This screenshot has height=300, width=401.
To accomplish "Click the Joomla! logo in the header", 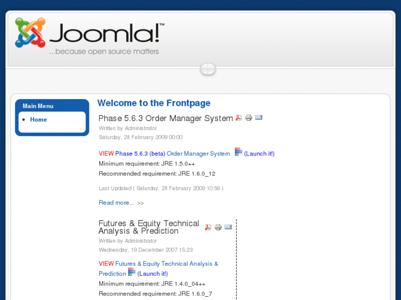I will coord(89,36).
